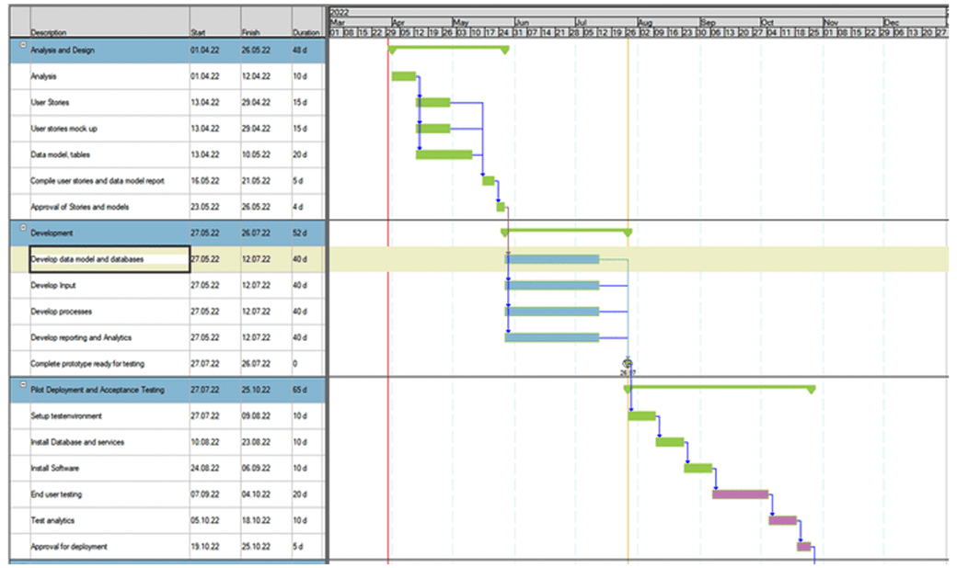This screenshot has width=957, height=568.
Task: Click the Duration column header
Action: 305,31
